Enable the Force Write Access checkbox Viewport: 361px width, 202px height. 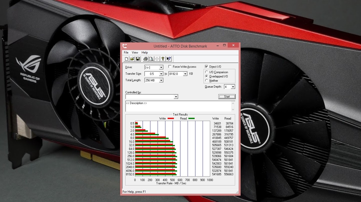point(170,67)
